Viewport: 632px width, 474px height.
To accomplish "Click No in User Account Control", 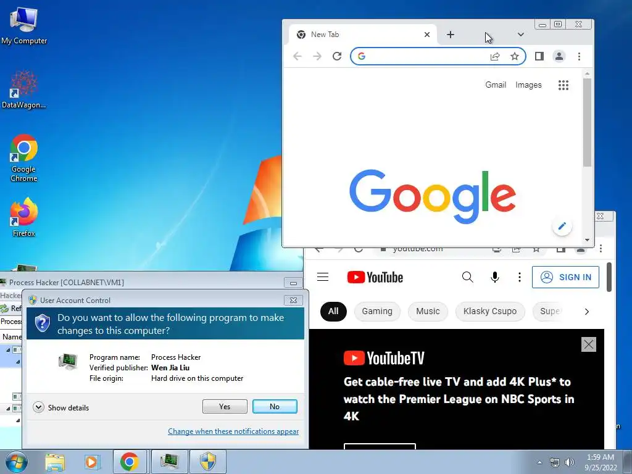I will point(275,407).
